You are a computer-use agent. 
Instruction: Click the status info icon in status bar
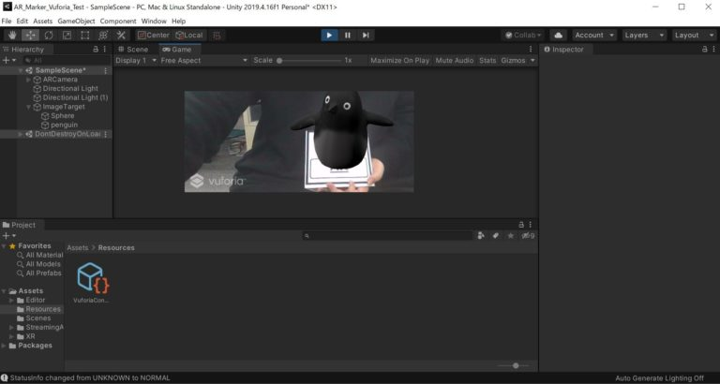tap(5, 378)
